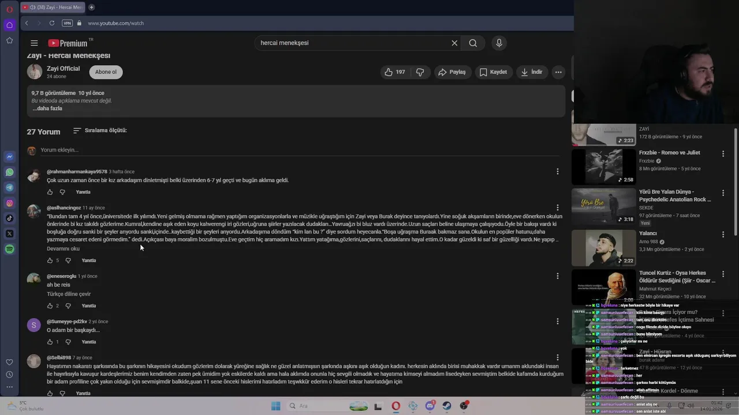Image resolution: width=739 pixels, height=415 pixels.
Task: Open more actions menu beside İndir
Action: [x=558, y=72]
